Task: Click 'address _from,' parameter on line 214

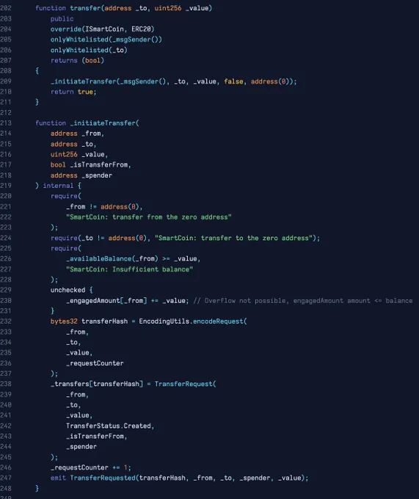Action: point(77,134)
